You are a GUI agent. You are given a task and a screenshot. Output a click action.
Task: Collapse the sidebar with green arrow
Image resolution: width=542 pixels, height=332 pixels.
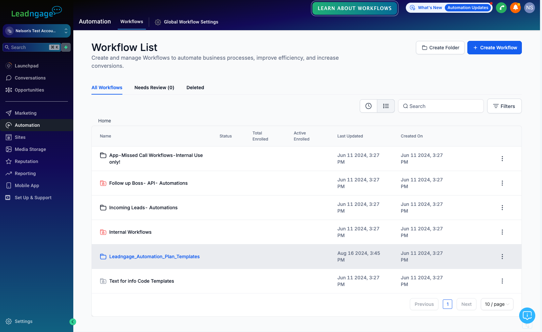click(73, 322)
